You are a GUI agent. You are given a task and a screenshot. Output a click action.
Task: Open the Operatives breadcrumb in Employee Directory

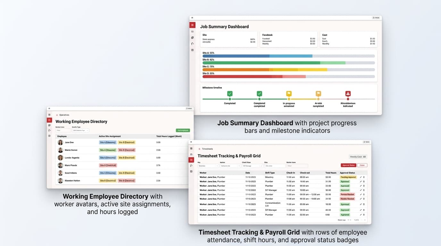[x=64, y=115]
